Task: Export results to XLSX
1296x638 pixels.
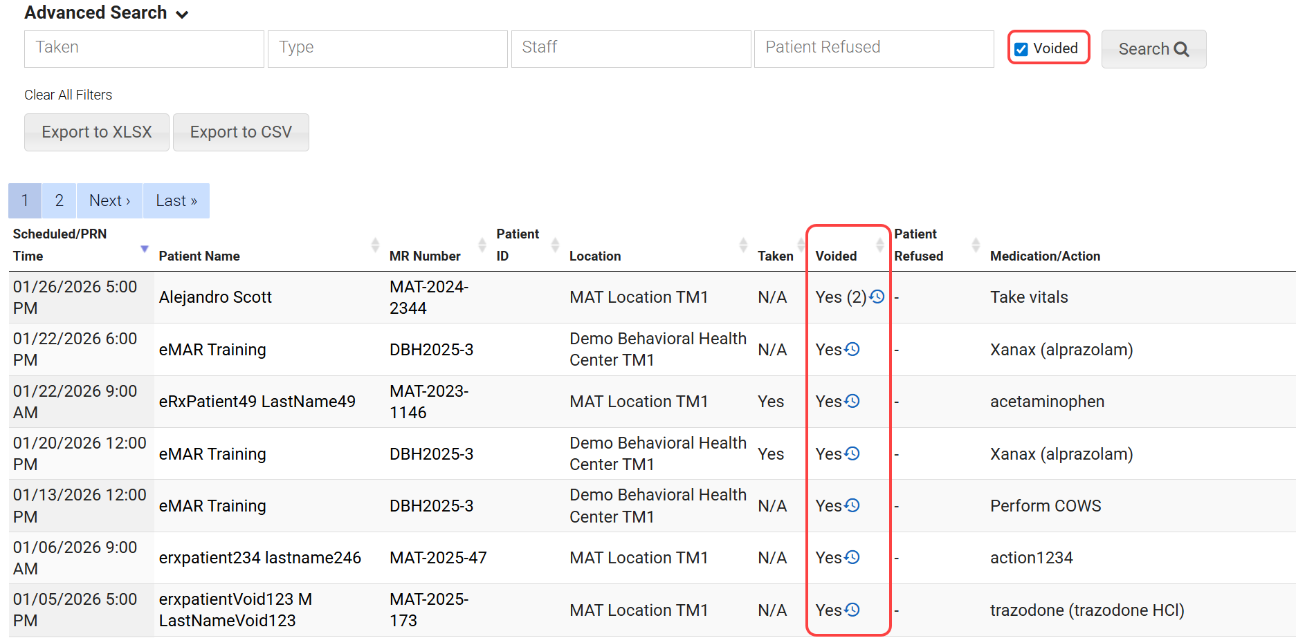Action: (x=96, y=132)
